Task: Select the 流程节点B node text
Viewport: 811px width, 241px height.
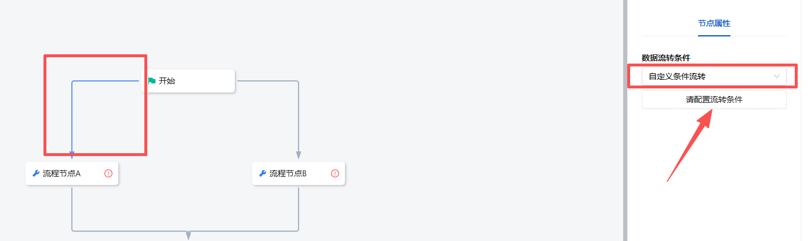Action: tap(288, 173)
